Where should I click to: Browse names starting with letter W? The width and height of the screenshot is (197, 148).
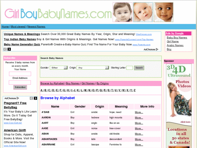pos(123,90)
